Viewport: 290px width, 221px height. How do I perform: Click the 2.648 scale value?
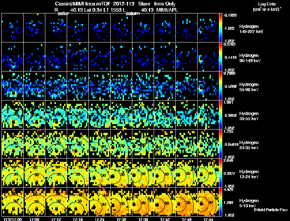click(x=228, y=160)
